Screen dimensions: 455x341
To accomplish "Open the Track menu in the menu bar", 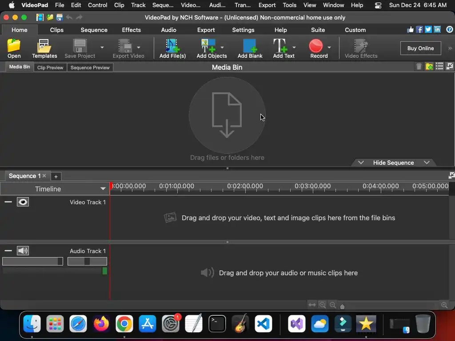I will (138, 5).
